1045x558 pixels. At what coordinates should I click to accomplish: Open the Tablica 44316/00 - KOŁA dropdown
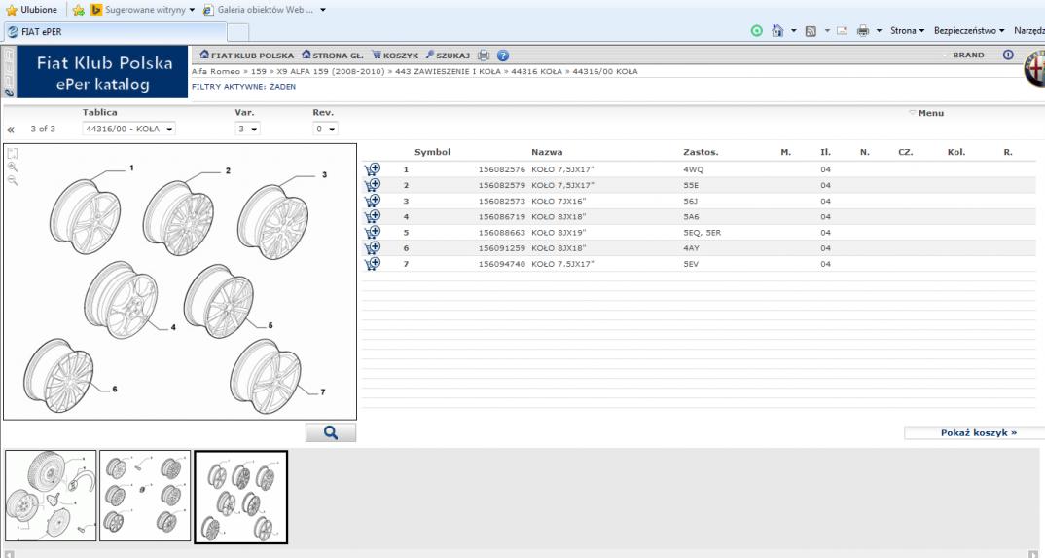coord(129,129)
